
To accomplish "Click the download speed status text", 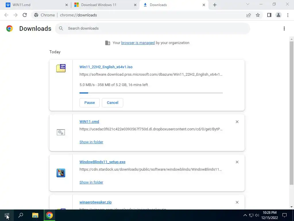I will click(x=114, y=85).
